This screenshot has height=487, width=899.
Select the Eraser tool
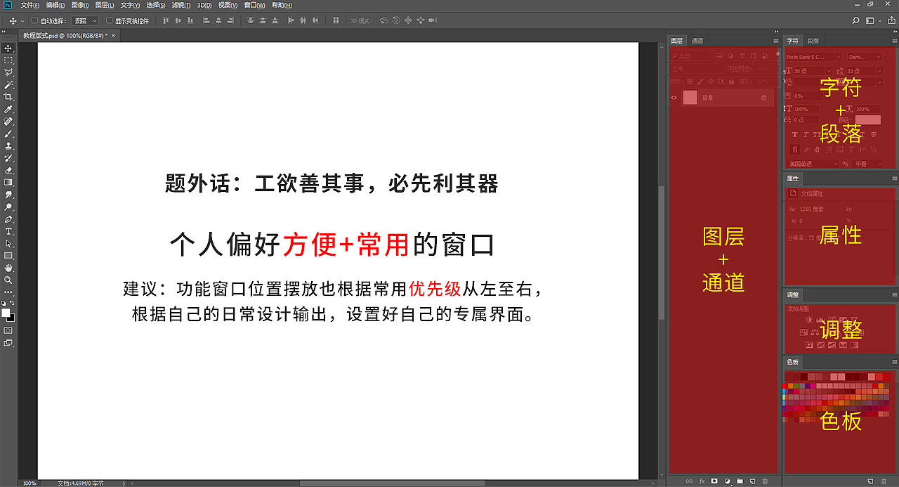pyautogui.click(x=8, y=170)
